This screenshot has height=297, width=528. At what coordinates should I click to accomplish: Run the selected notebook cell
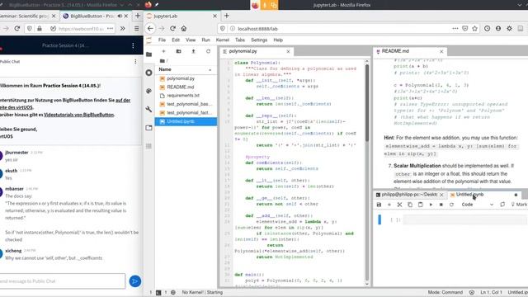pos(431,205)
